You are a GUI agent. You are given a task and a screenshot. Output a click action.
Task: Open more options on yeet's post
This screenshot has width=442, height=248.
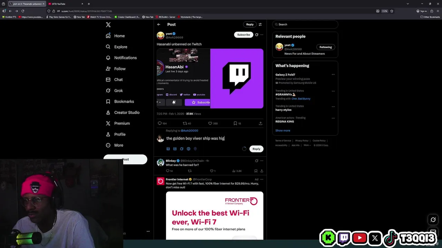click(262, 35)
